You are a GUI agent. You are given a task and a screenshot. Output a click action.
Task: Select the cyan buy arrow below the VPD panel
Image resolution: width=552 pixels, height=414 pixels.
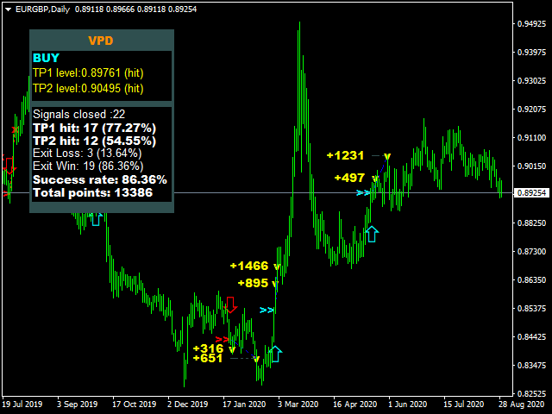click(96, 219)
